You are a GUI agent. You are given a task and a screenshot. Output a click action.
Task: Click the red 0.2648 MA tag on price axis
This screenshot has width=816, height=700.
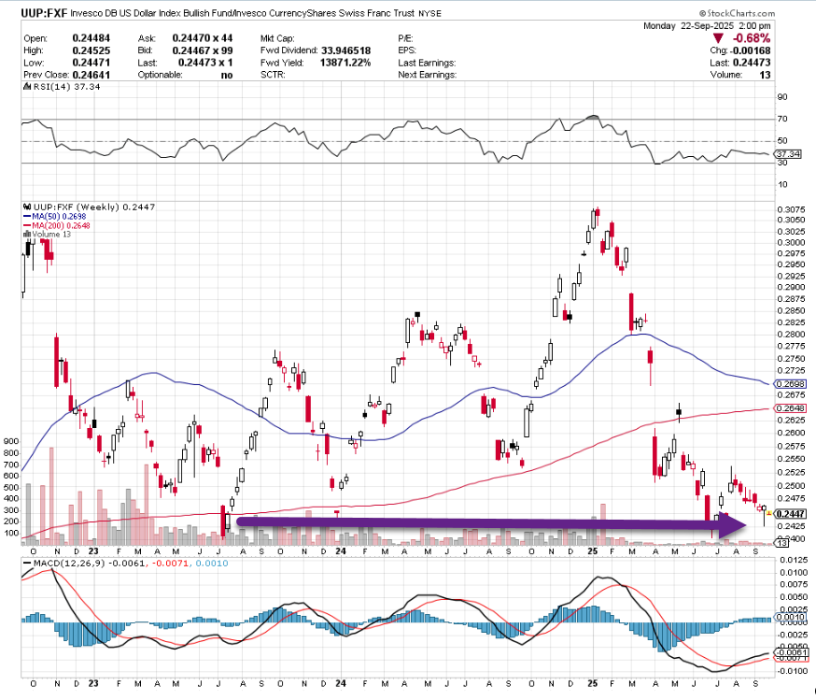point(791,408)
